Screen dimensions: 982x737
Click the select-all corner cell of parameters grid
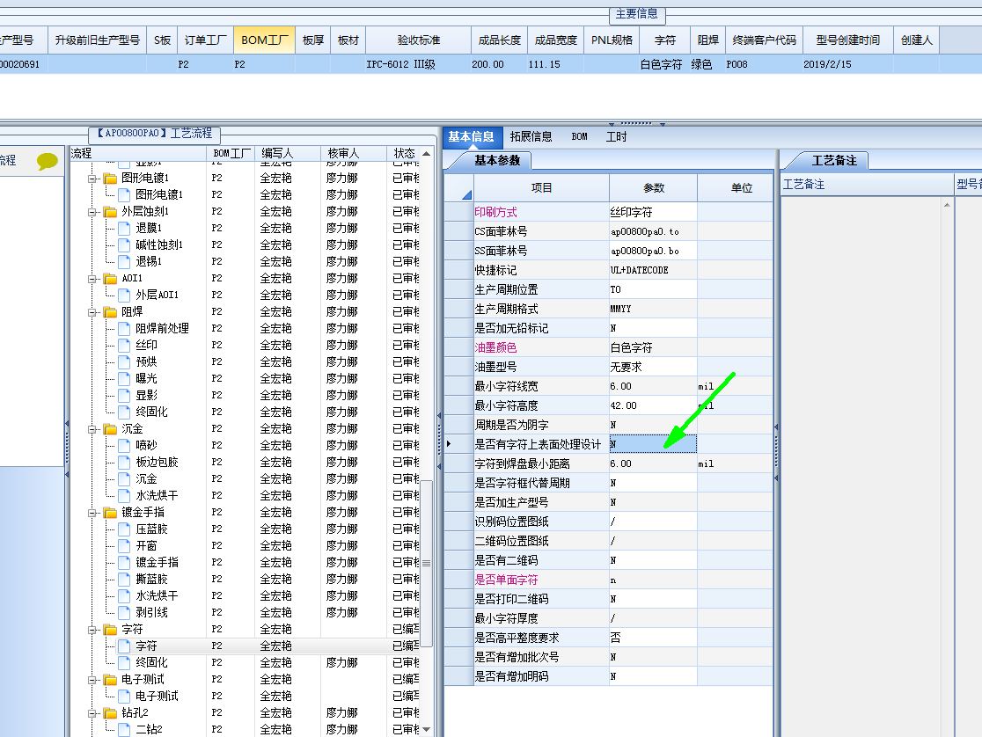coord(458,188)
